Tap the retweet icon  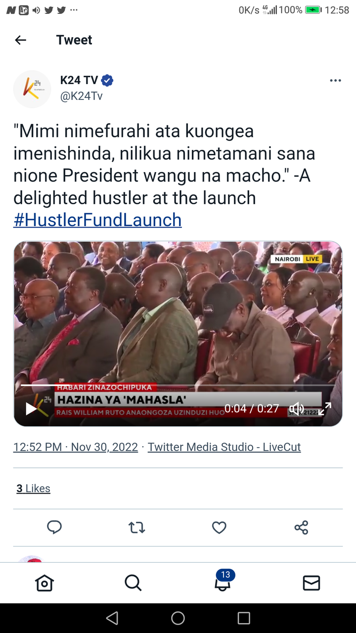point(137,528)
